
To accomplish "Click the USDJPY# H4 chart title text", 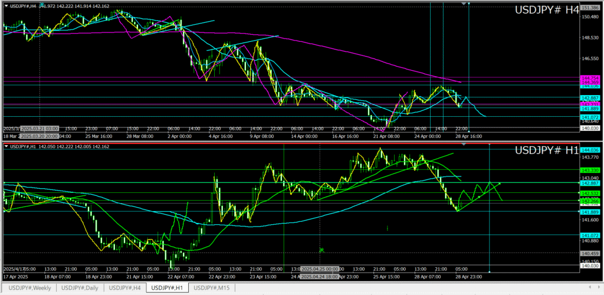I will tap(547, 11).
